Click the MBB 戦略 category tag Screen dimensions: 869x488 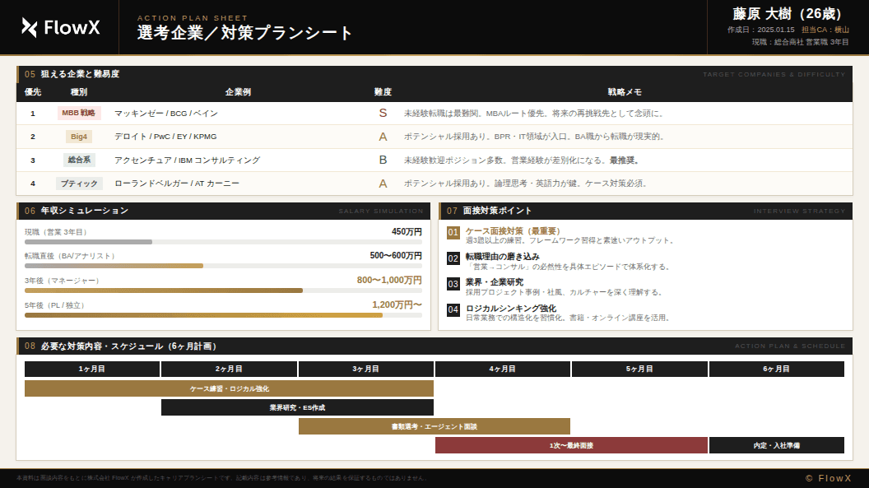click(79, 114)
